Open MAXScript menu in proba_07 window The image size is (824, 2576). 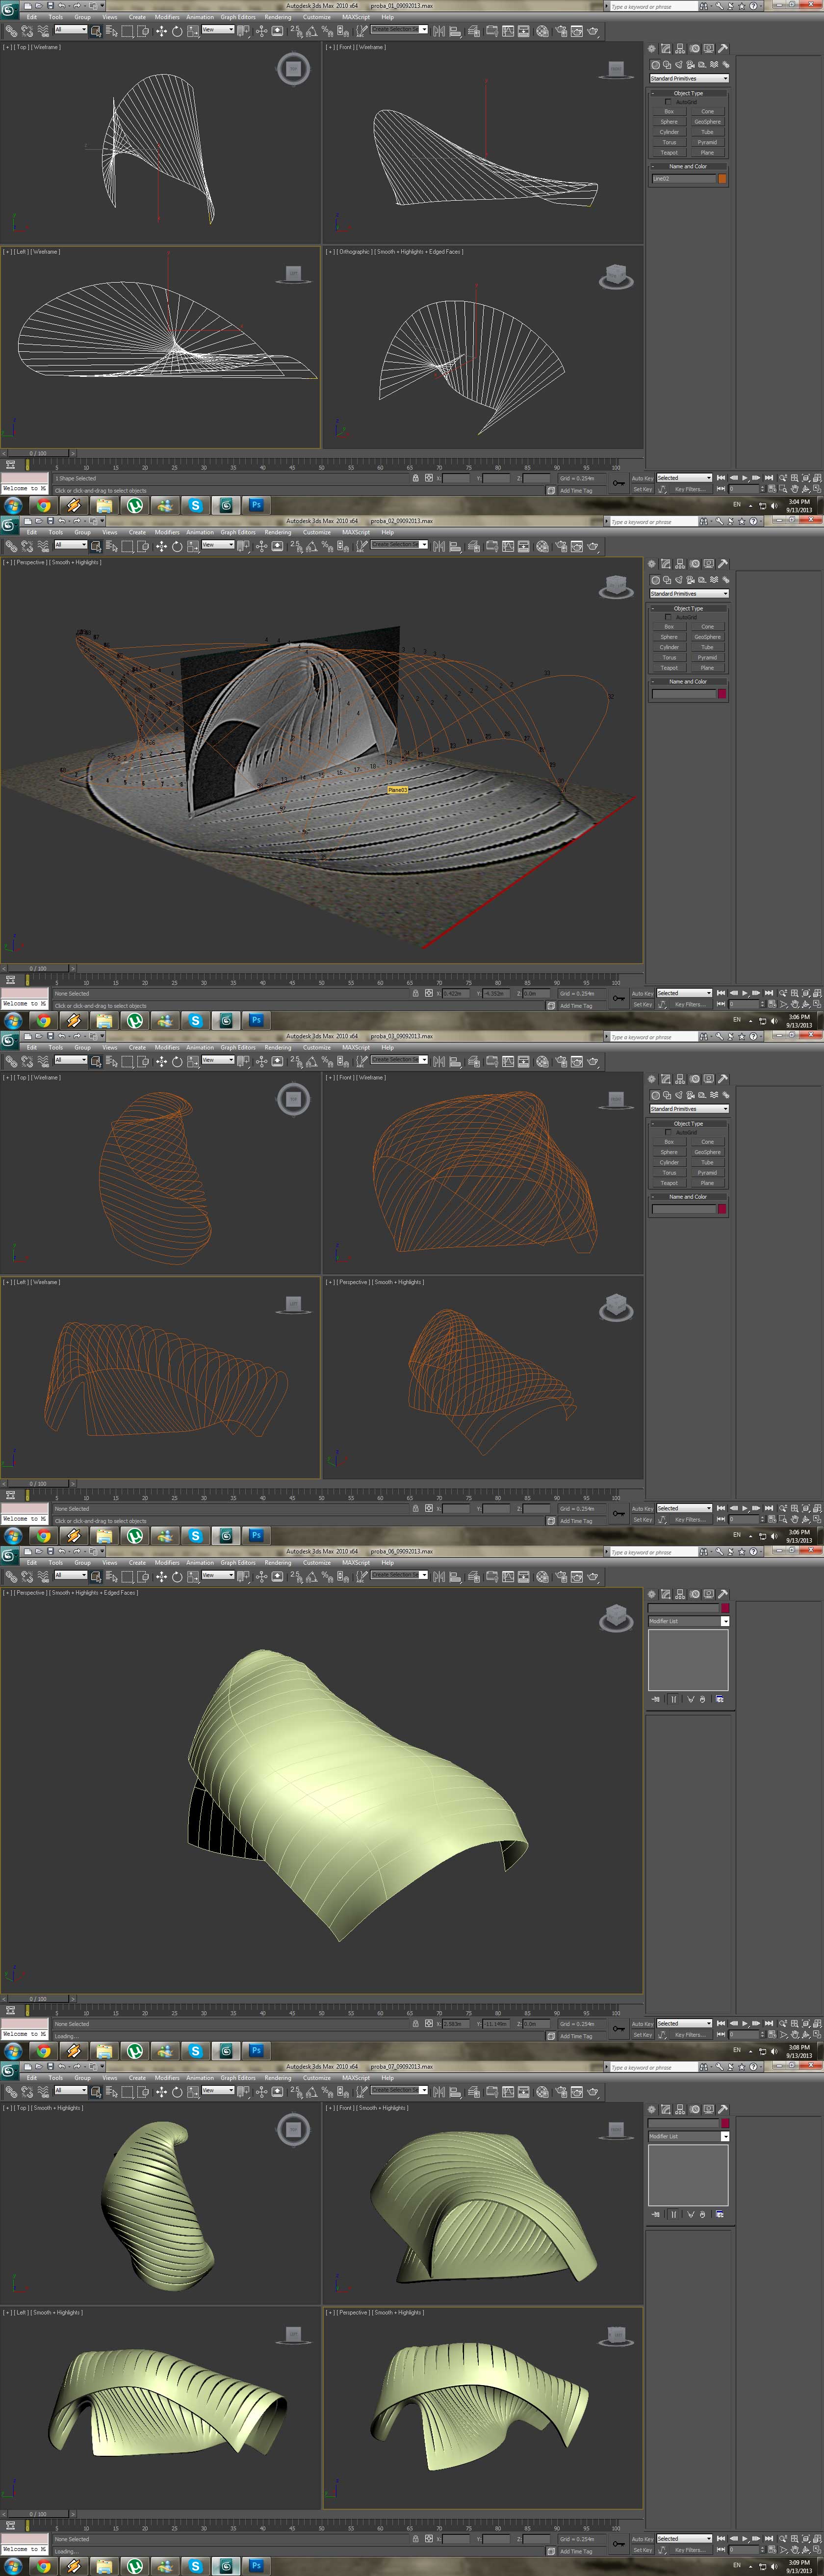tap(355, 2077)
